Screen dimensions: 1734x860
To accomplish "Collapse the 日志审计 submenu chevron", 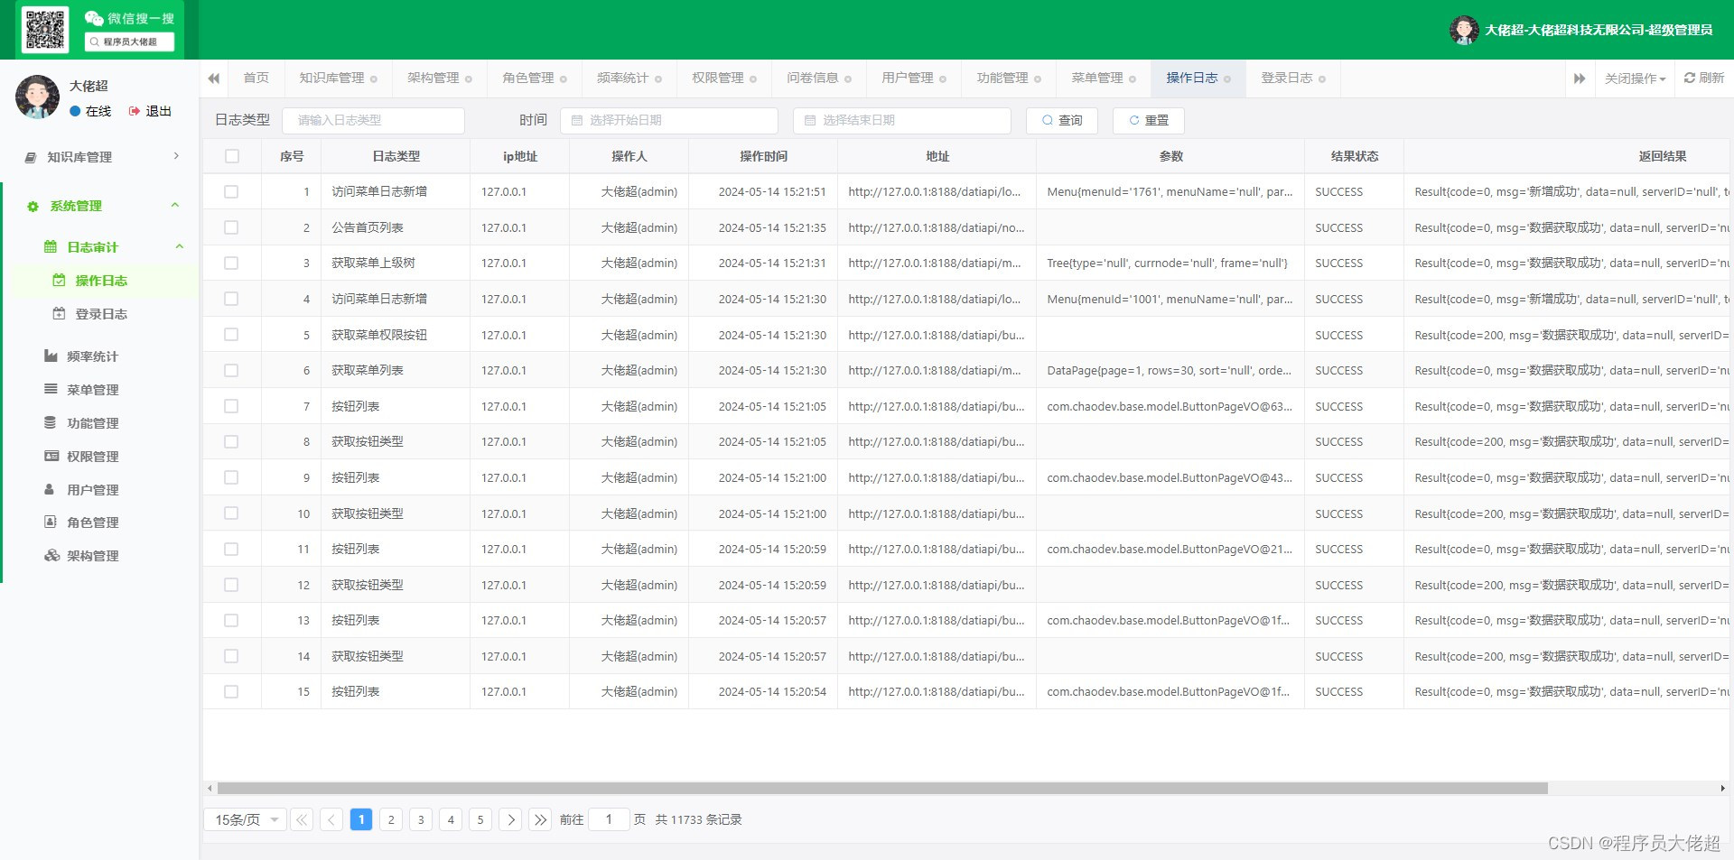I will (x=180, y=246).
